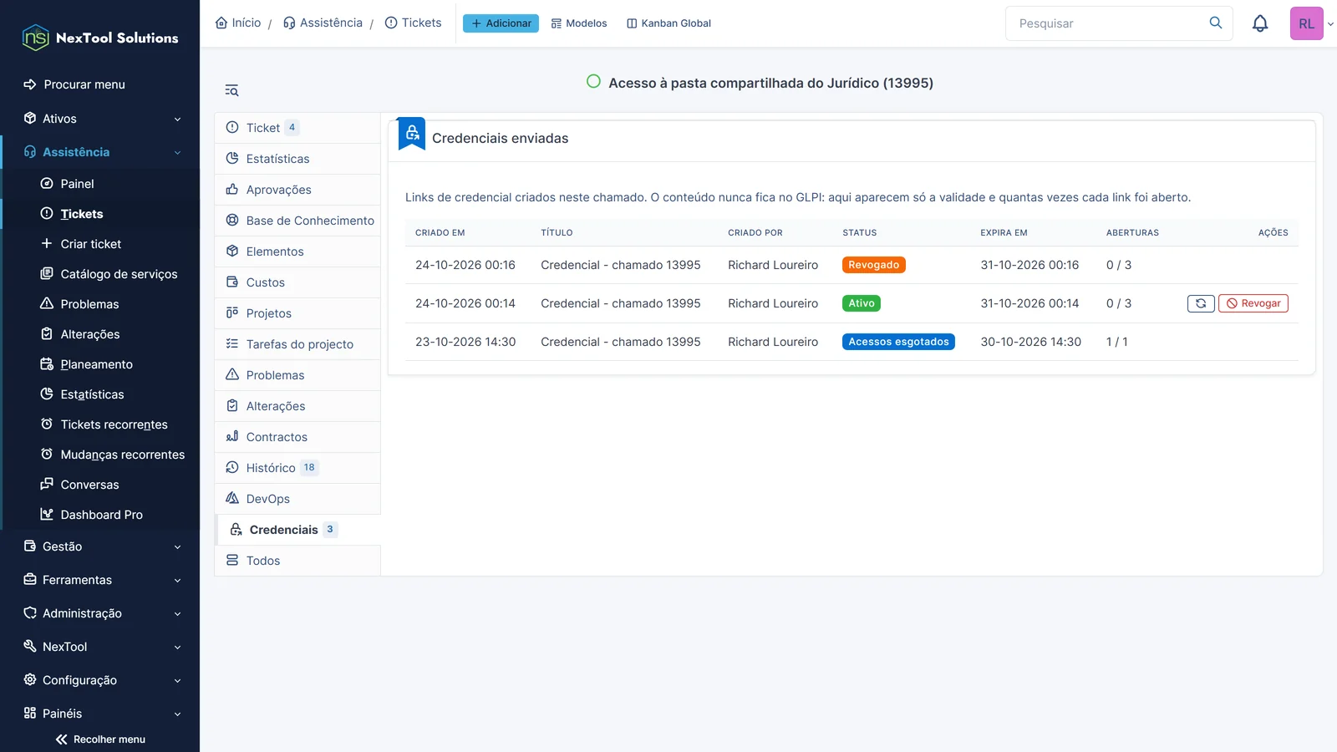Click the renew link icon beside Revogar
Screen dimensions: 1337x752
click(x=1201, y=303)
